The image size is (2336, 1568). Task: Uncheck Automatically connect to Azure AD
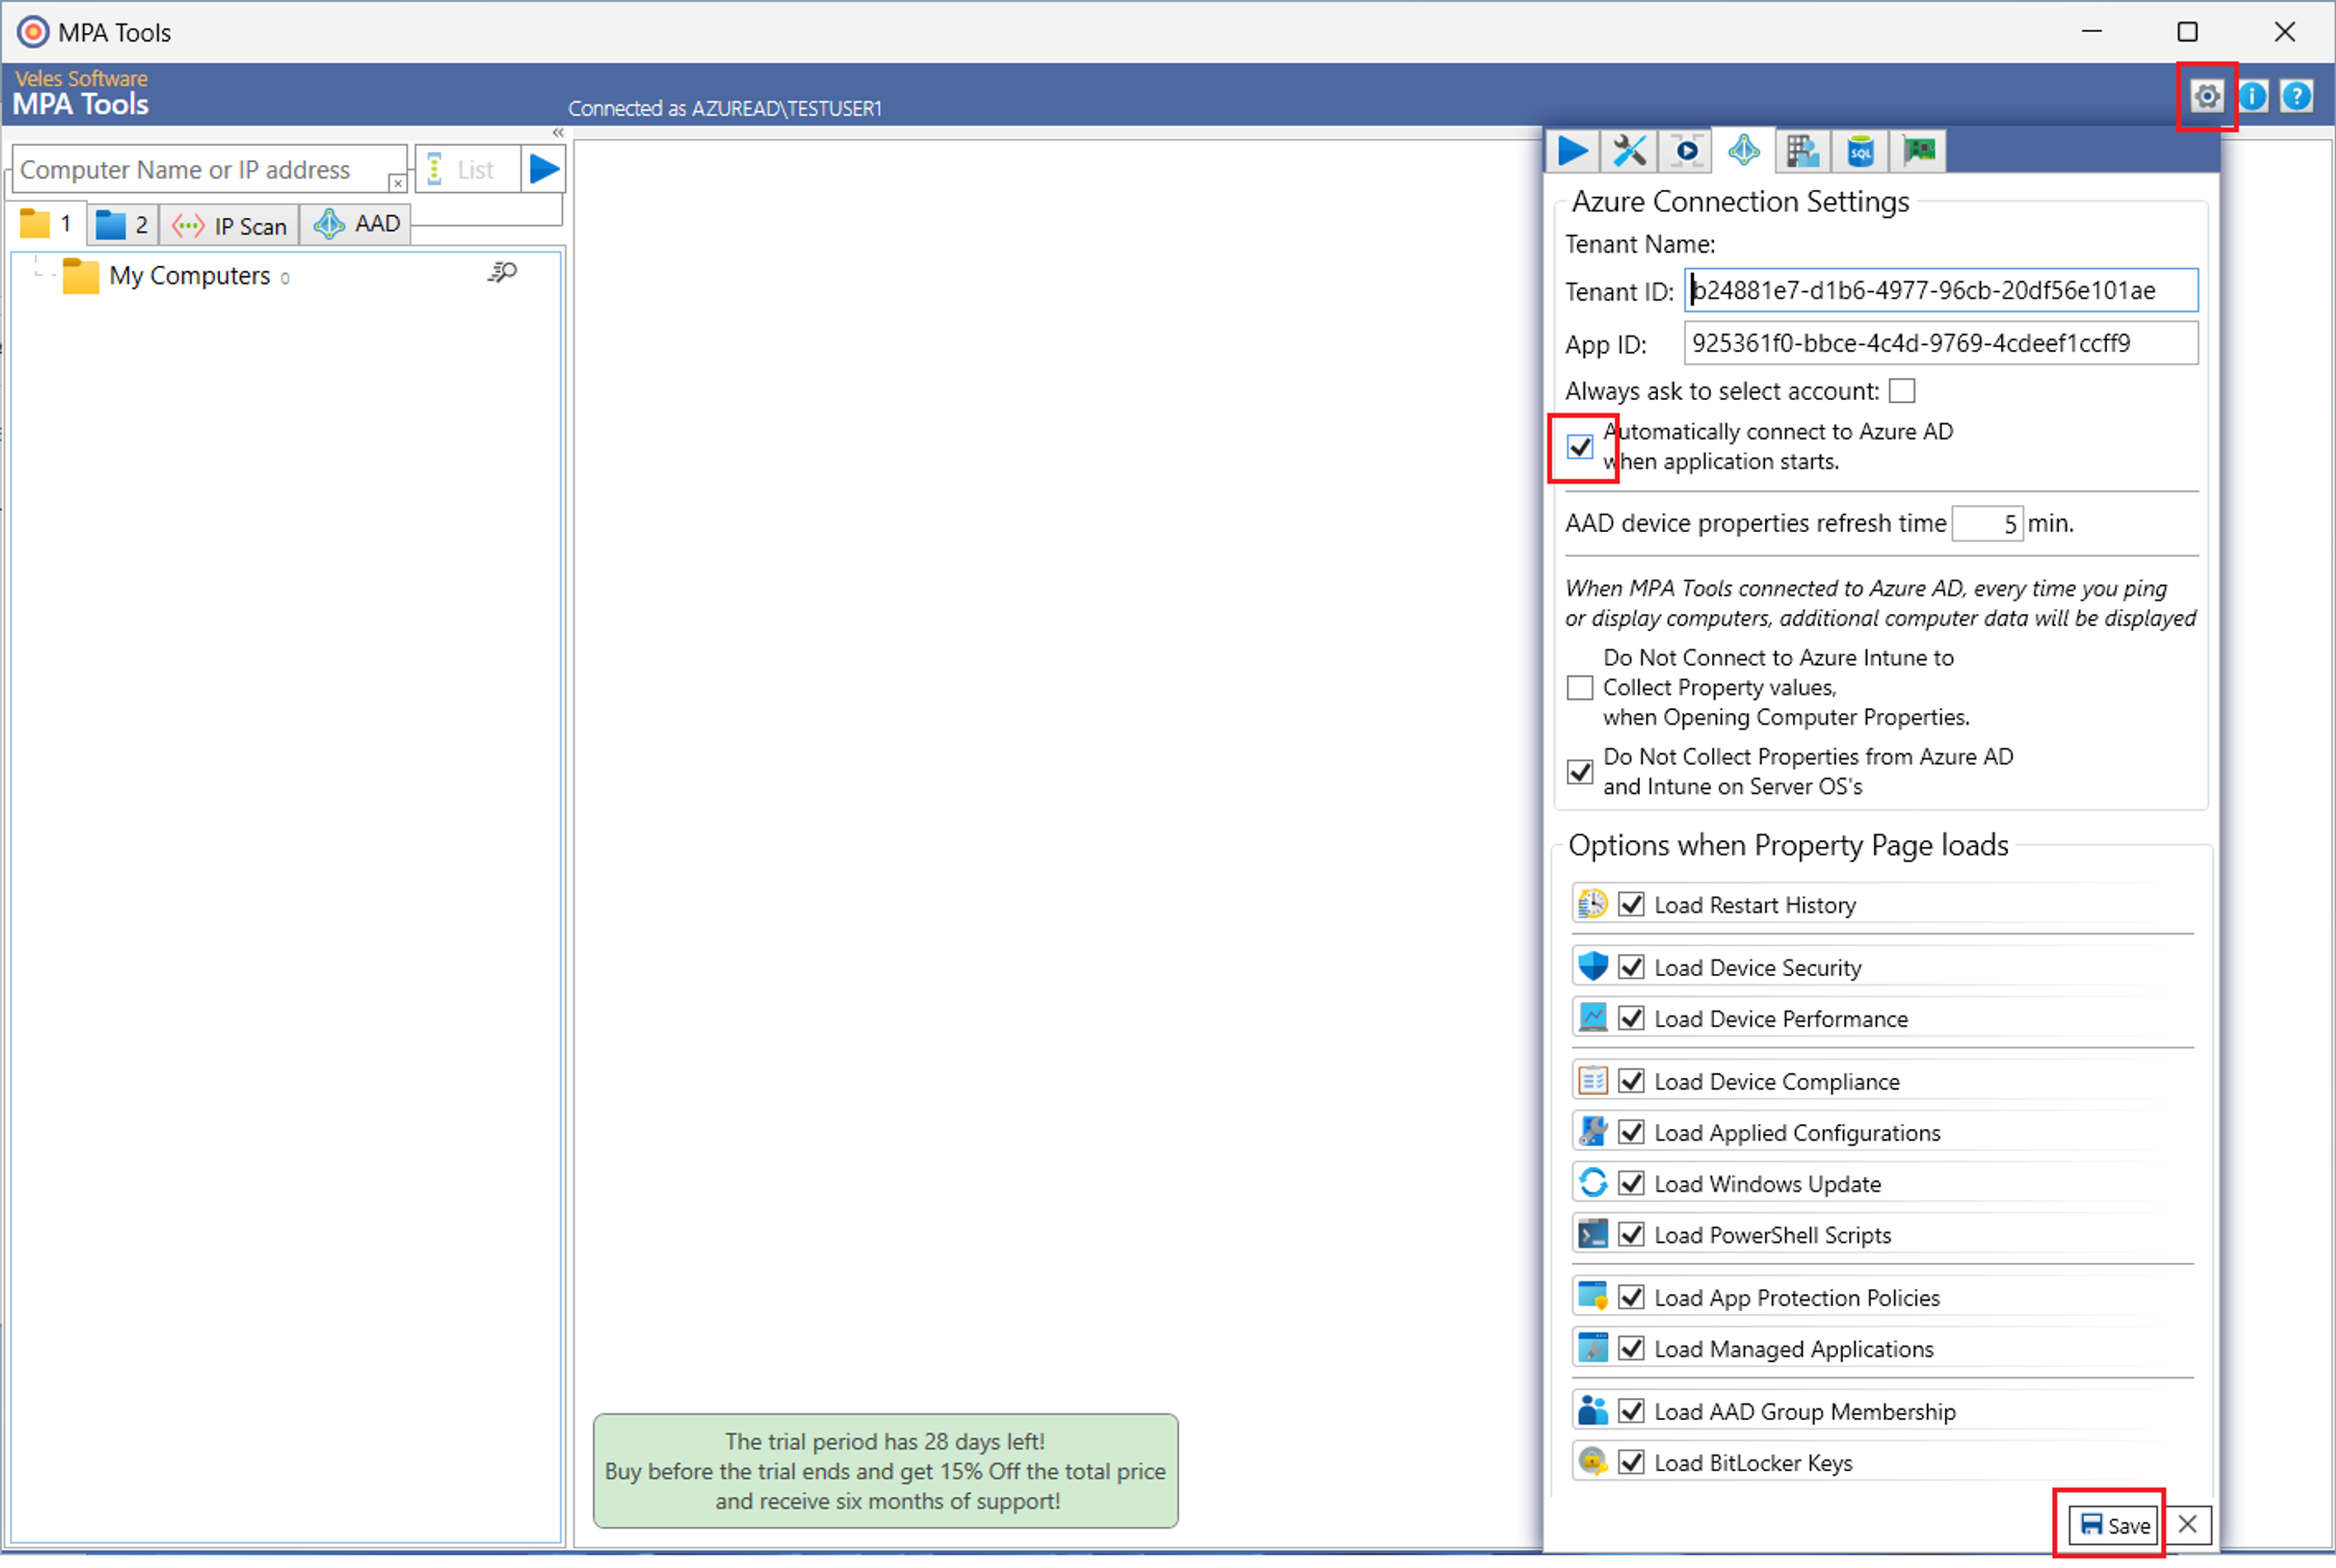tap(1579, 447)
